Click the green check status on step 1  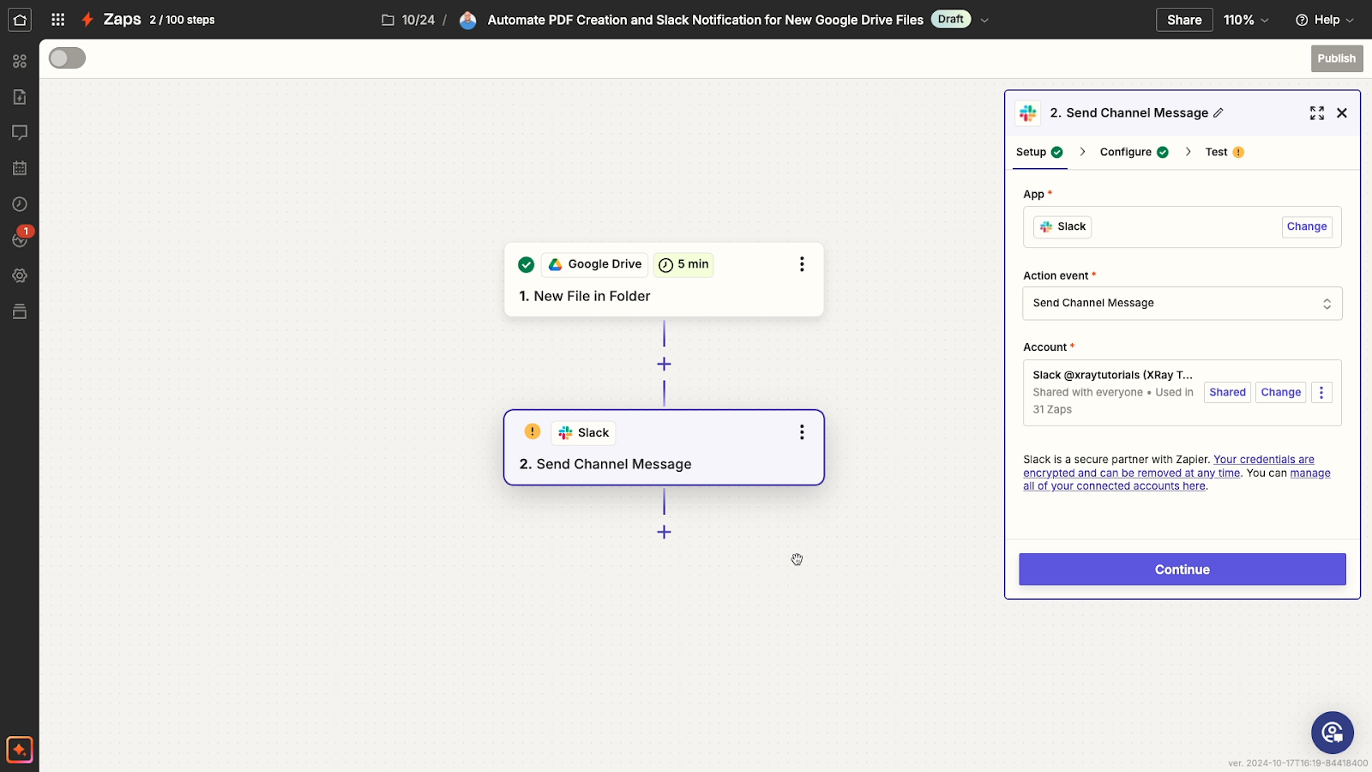pos(527,265)
